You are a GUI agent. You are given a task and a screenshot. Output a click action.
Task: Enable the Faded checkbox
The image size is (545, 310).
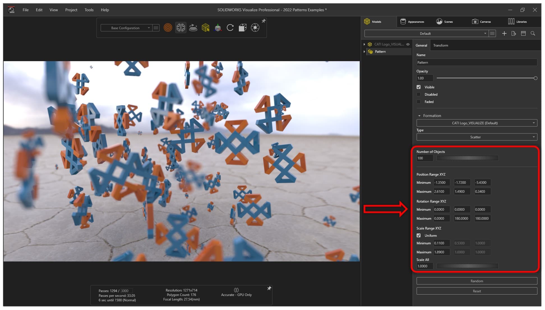(x=419, y=102)
